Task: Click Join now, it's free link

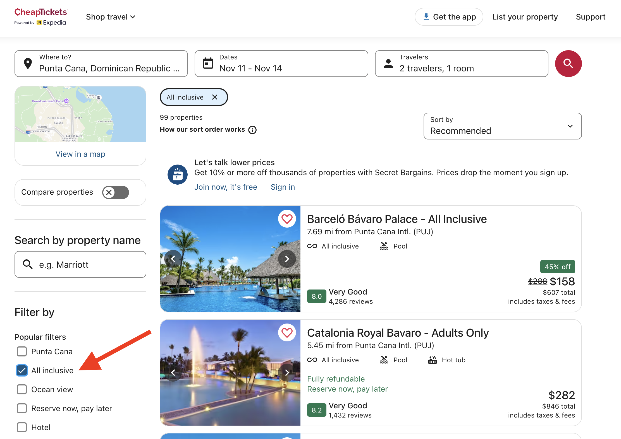Action: point(226,187)
